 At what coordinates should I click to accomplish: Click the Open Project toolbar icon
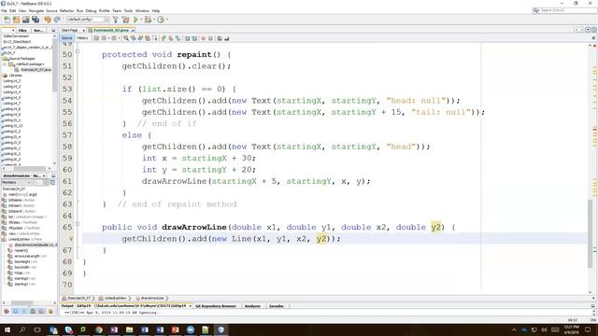tap(25, 20)
